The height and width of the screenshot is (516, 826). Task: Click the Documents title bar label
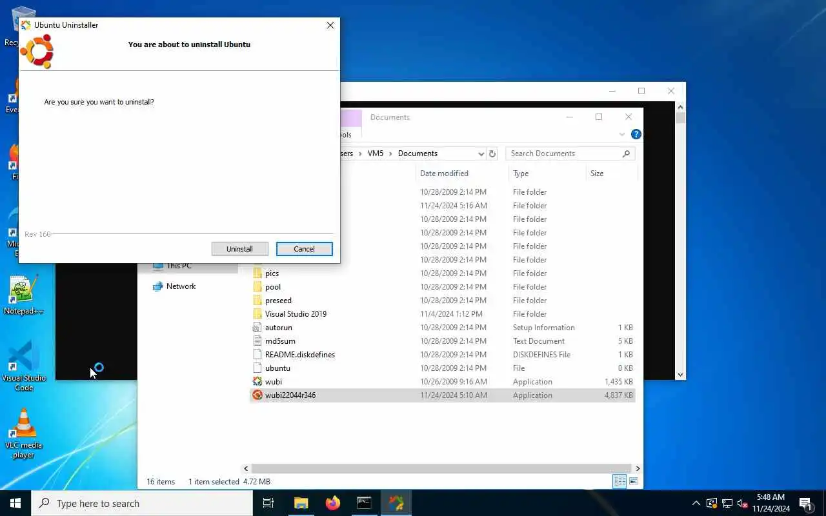point(390,117)
